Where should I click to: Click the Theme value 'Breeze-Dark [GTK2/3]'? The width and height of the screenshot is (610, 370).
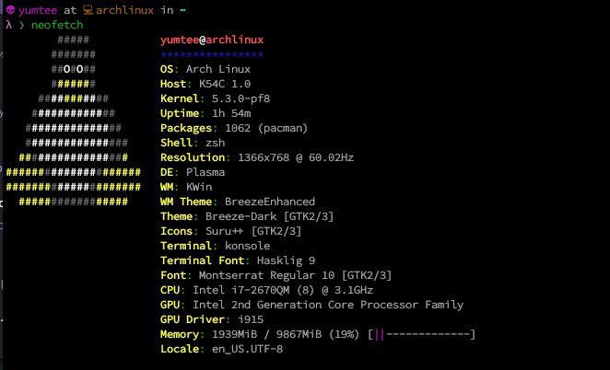tap(270, 217)
